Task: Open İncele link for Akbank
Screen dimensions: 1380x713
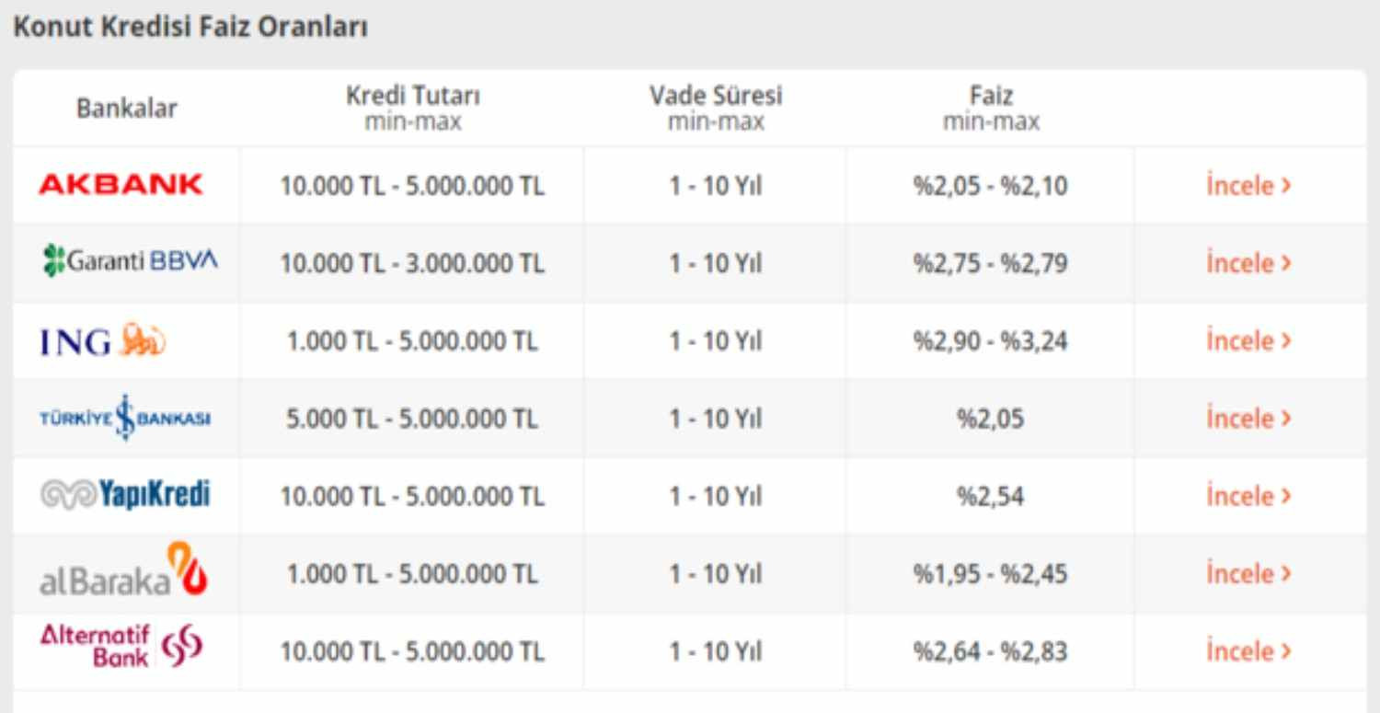Action: pyautogui.click(x=1248, y=185)
